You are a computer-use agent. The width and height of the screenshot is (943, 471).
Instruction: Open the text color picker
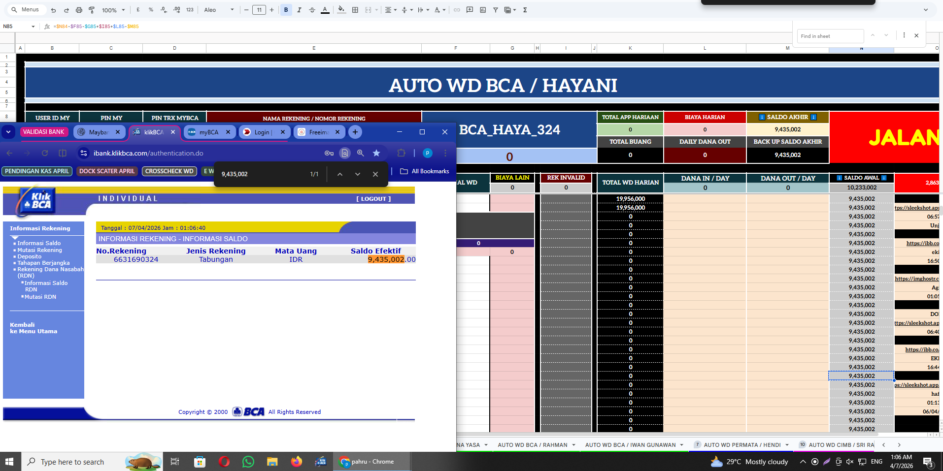(325, 10)
